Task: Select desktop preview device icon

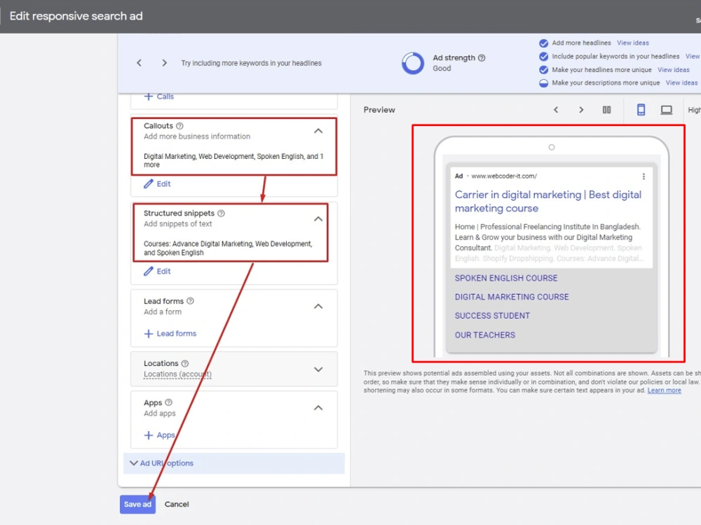Action: click(x=666, y=110)
